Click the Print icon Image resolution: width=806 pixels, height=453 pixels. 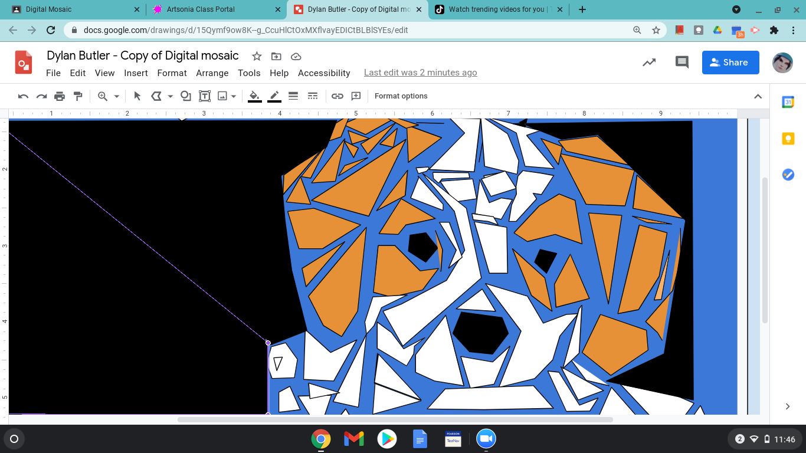(60, 96)
